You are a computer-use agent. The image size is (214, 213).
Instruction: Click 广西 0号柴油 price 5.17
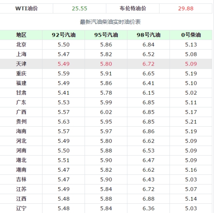(191, 112)
